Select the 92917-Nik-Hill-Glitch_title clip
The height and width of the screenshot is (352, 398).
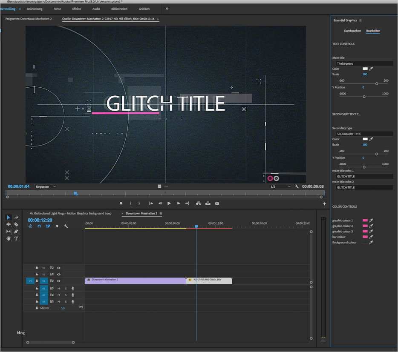pos(209,281)
